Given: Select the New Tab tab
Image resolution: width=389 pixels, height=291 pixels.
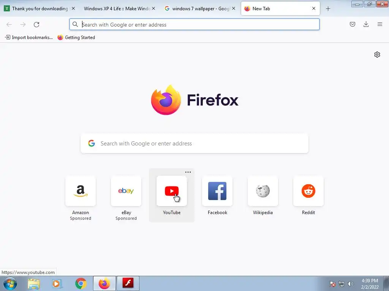Looking at the screenshot, I should pos(280,9).
